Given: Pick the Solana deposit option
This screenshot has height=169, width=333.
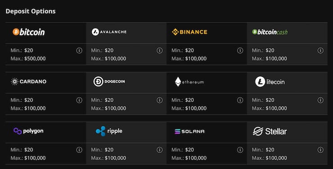Looking at the screenshot, I should click(189, 131).
